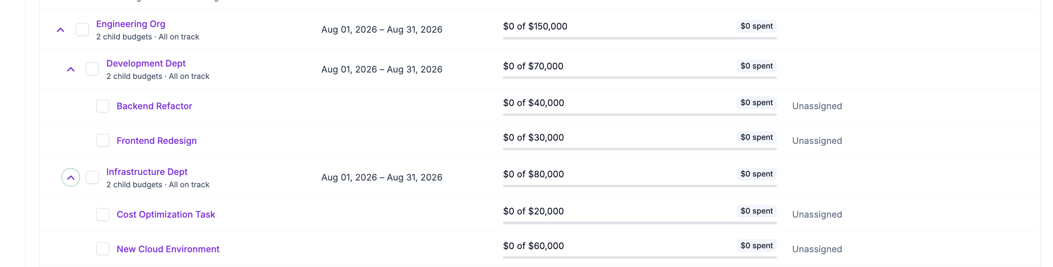1053x267 pixels.
Task: Open the Backend Refactor budget
Action: 155,106
